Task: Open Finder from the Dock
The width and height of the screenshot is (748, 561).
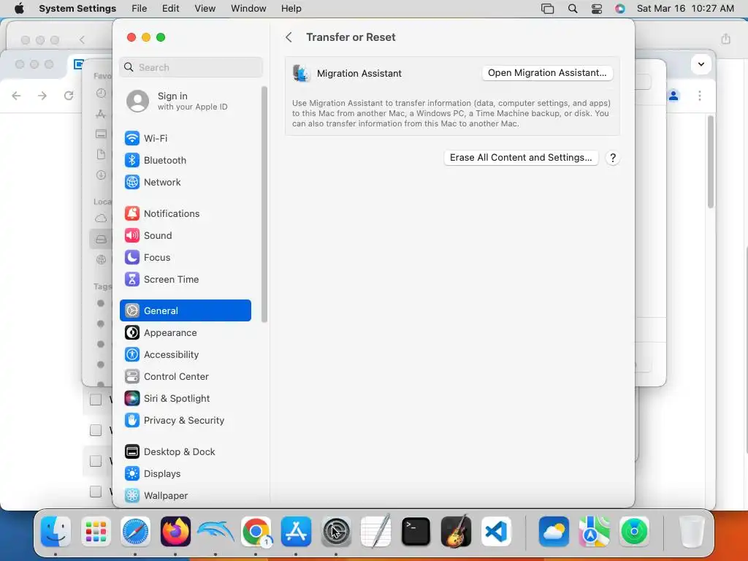Action: pyautogui.click(x=56, y=532)
